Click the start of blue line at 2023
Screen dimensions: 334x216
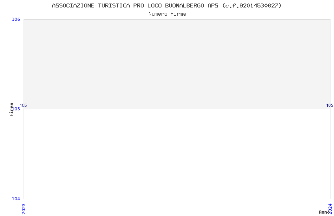pyautogui.click(x=24, y=109)
